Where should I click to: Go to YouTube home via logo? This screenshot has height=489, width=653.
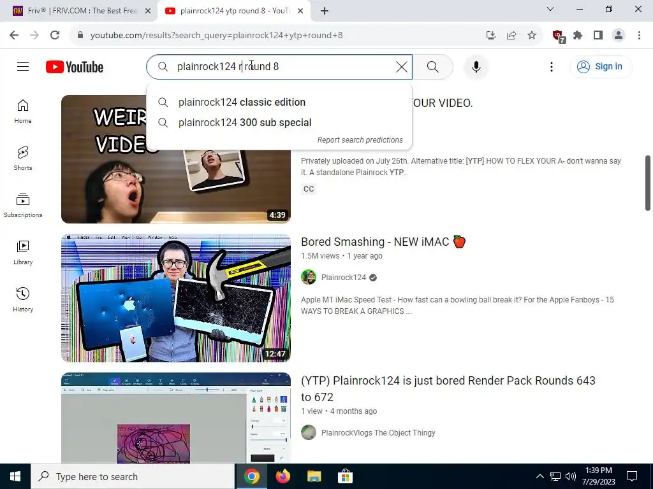(x=75, y=67)
